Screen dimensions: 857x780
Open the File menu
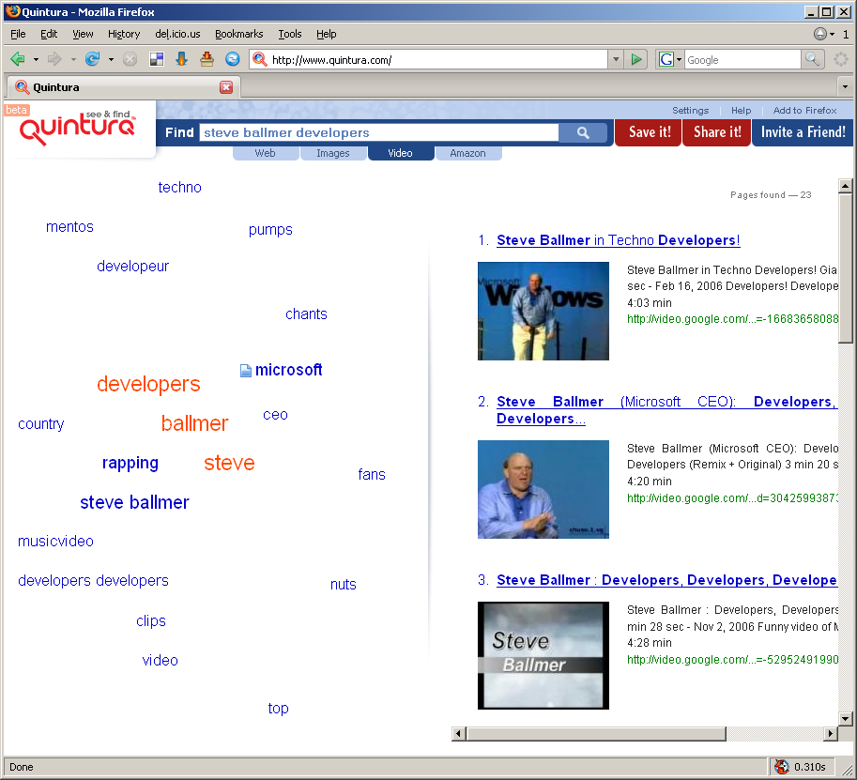(x=18, y=34)
